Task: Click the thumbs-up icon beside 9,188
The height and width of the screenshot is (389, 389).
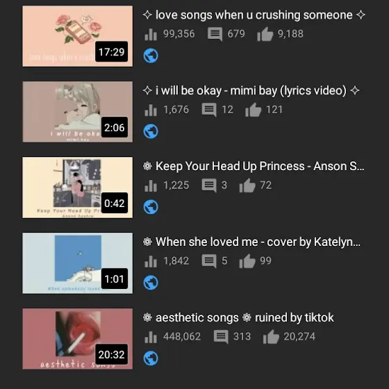Action: (x=265, y=34)
